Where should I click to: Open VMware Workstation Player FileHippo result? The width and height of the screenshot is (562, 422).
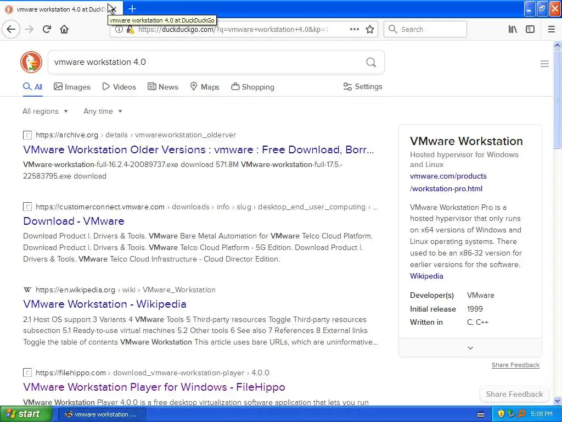click(x=154, y=387)
